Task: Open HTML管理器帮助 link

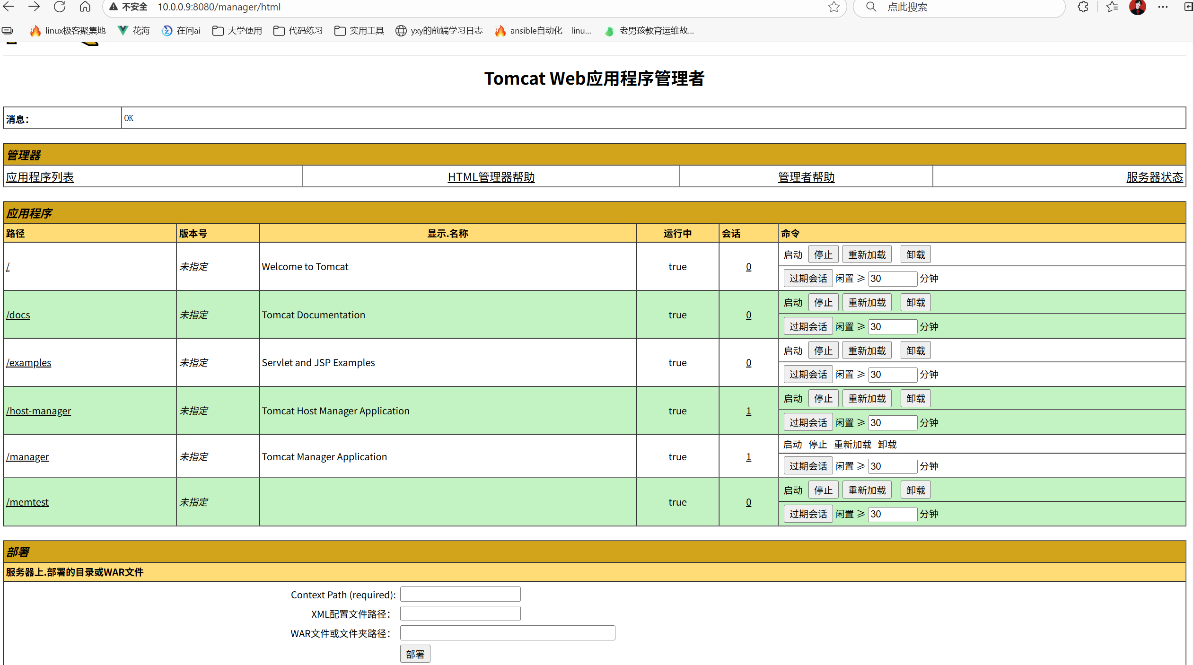Action: [x=491, y=177]
